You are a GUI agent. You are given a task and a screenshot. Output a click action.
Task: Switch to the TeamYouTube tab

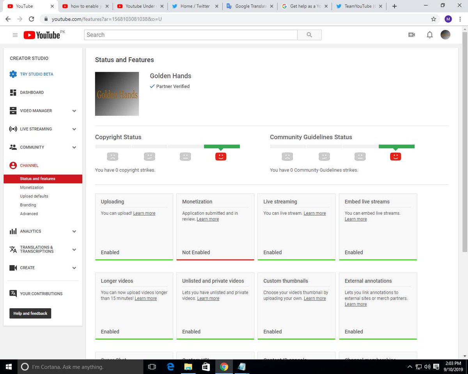pyautogui.click(x=360, y=6)
